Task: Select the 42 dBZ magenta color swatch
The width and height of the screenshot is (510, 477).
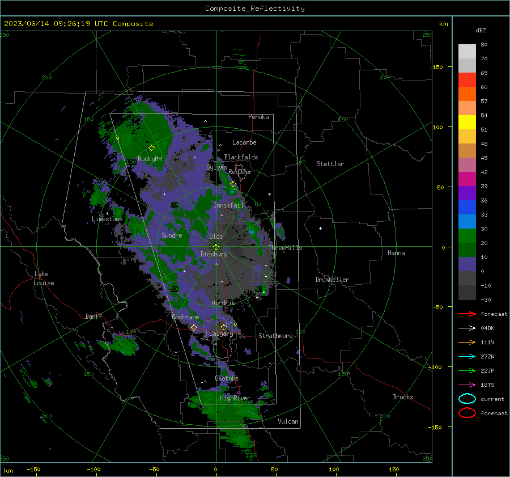Action: pyautogui.click(x=467, y=179)
